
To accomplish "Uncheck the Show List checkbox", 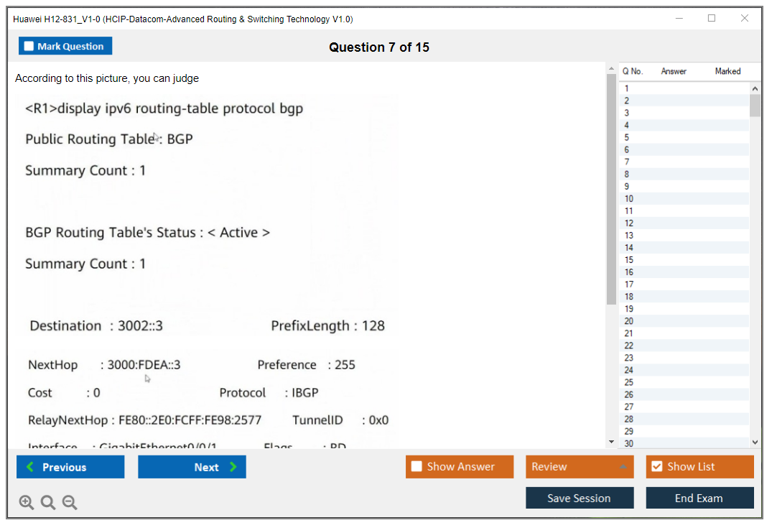I will click(656, 467).
